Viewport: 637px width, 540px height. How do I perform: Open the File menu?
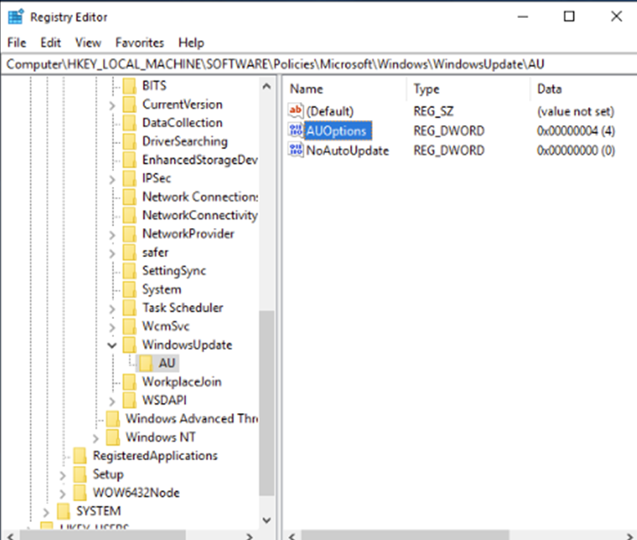coord(16,43)
